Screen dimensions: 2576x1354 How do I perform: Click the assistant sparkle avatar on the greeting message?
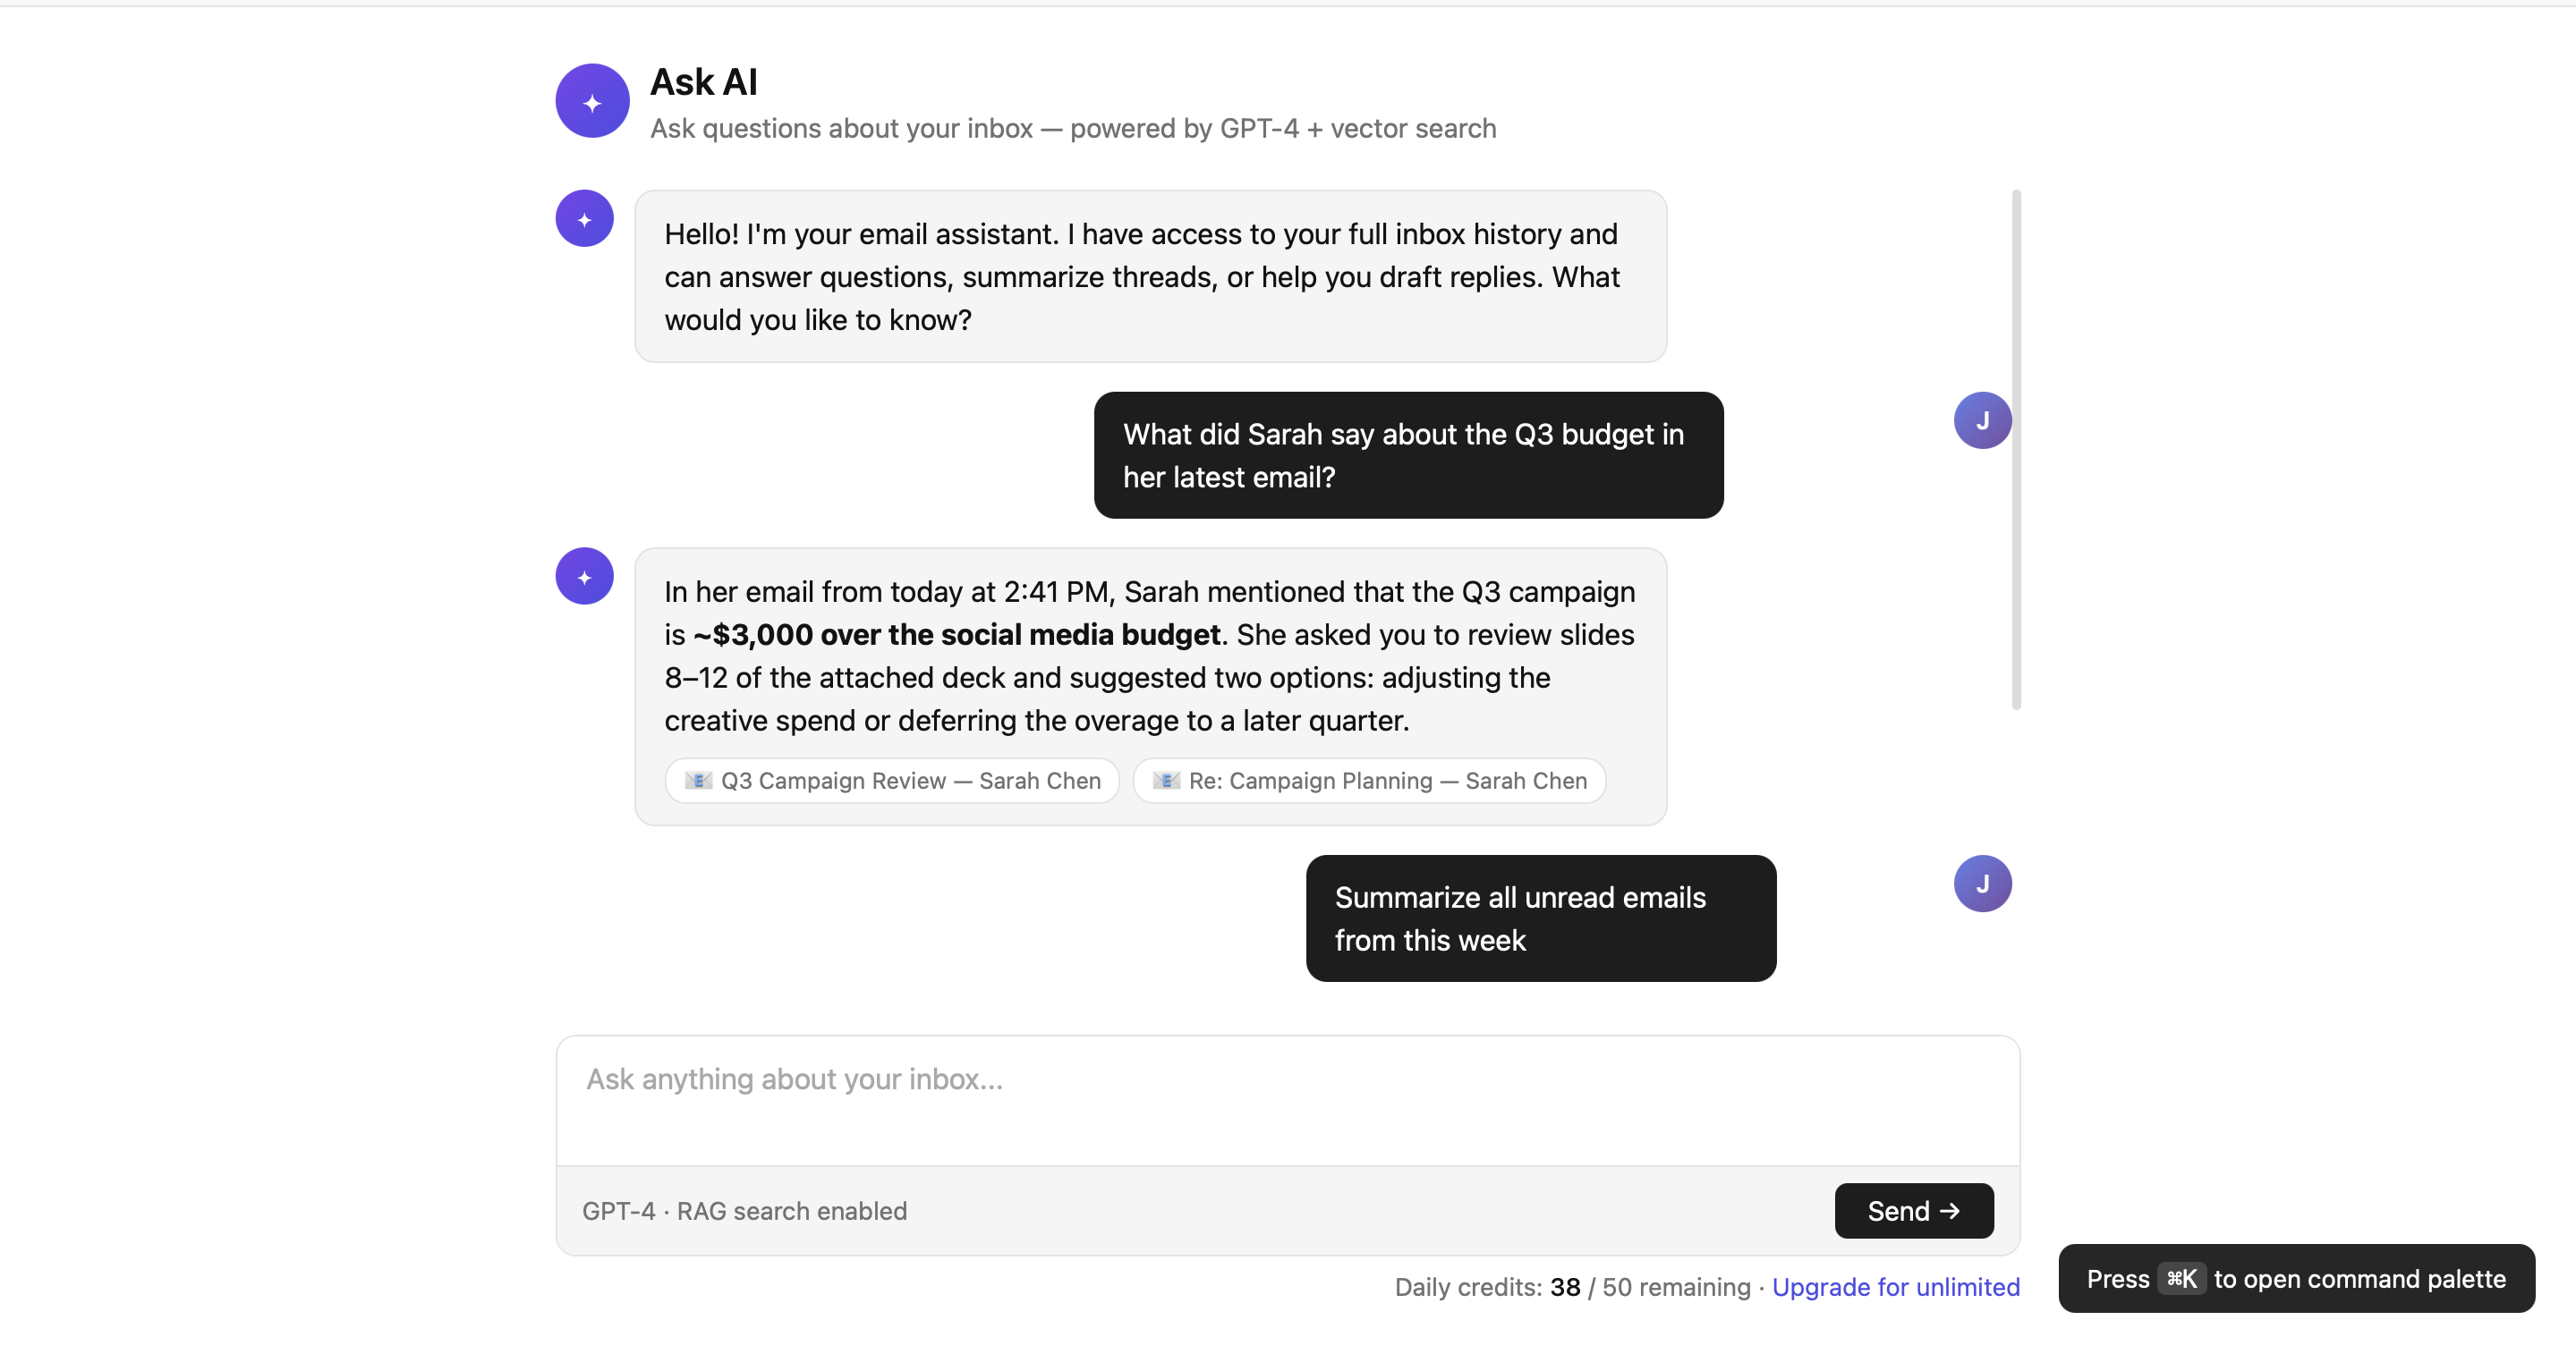click(583, 218)
